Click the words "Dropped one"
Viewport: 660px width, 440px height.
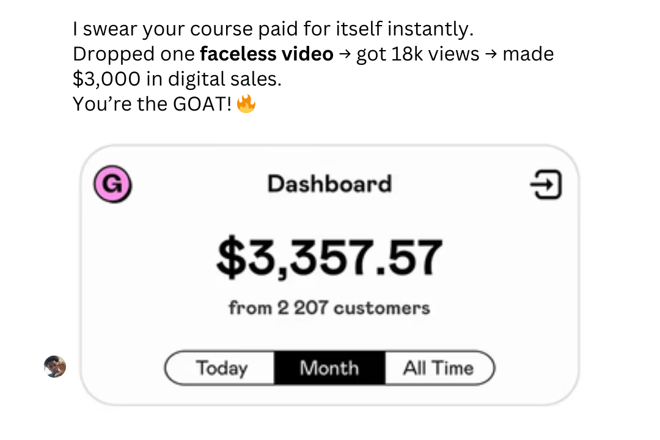click(x=134, y=54)
